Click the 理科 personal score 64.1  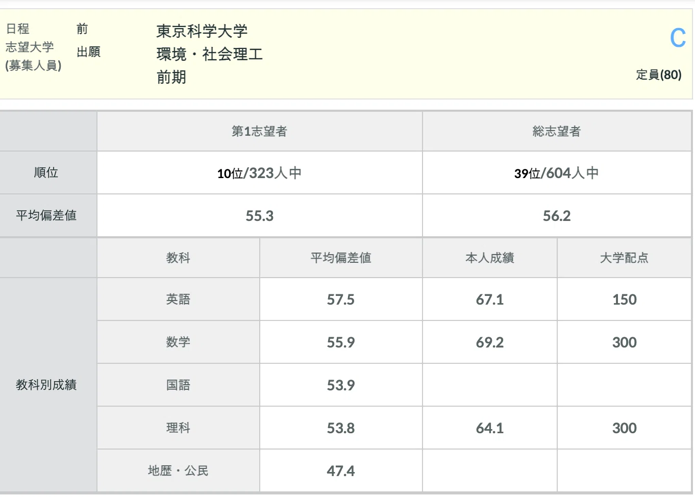coord(490,429)
